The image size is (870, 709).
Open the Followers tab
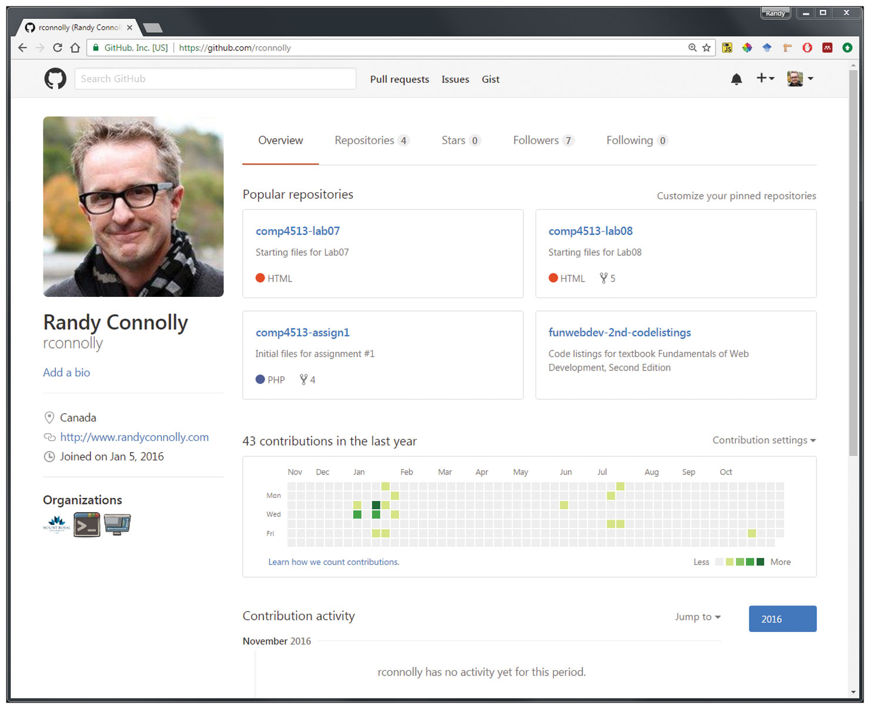[x=542, y=141]
